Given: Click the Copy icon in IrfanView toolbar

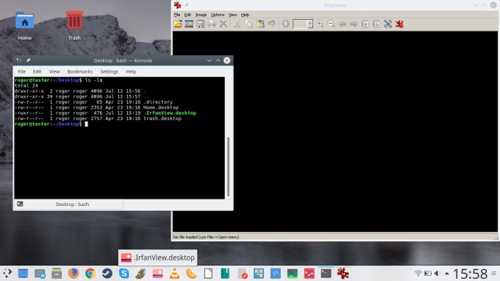Looking at the screenshot, I should pyautogui.click(x=249, y=24).
